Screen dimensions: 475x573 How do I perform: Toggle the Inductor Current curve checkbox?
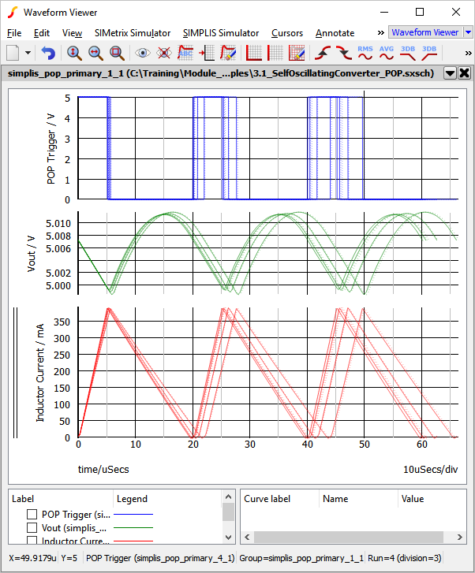pyautogui.click(x=32, y=541)
